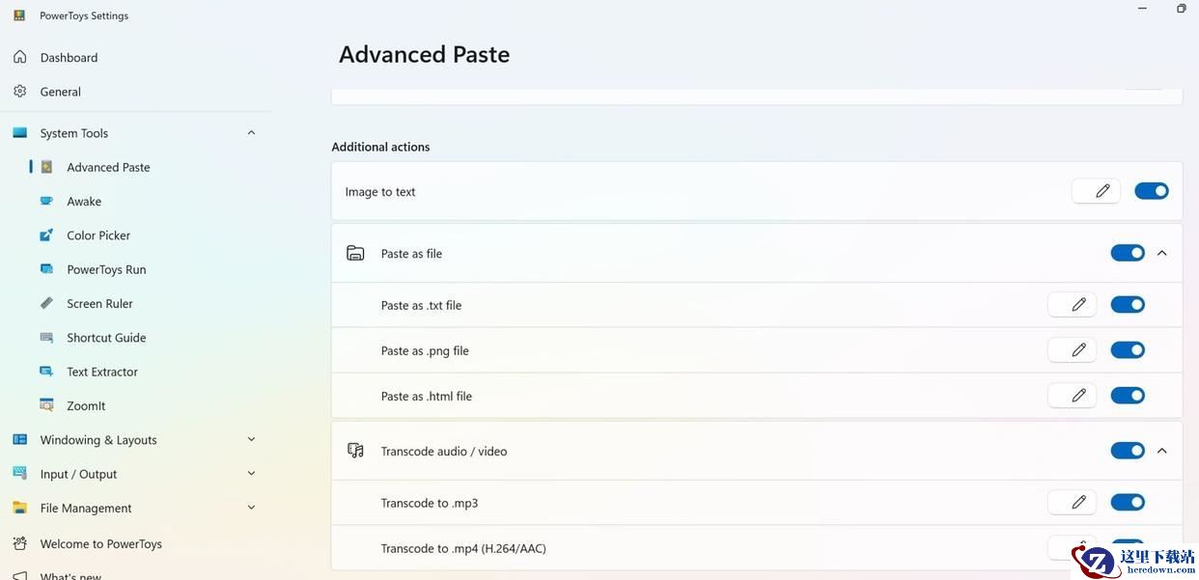Collapse the Transcode audio / video section

pos(1162,451)
